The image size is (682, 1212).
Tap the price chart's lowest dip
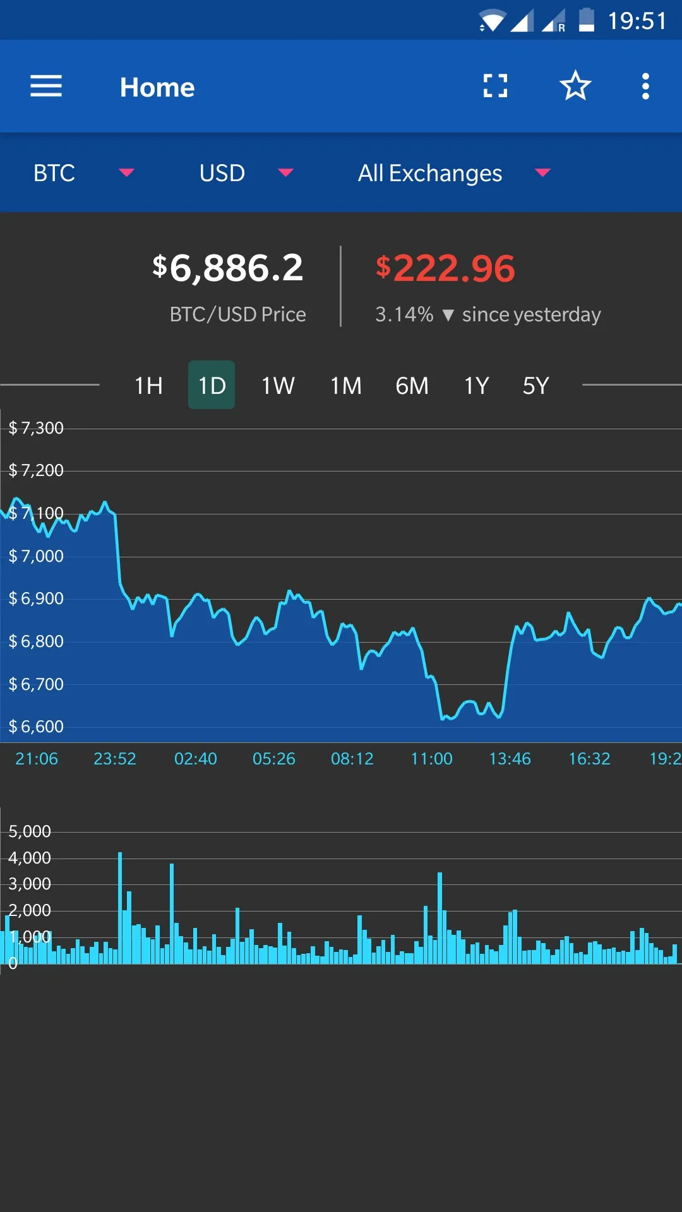click(x=443, y=718)
